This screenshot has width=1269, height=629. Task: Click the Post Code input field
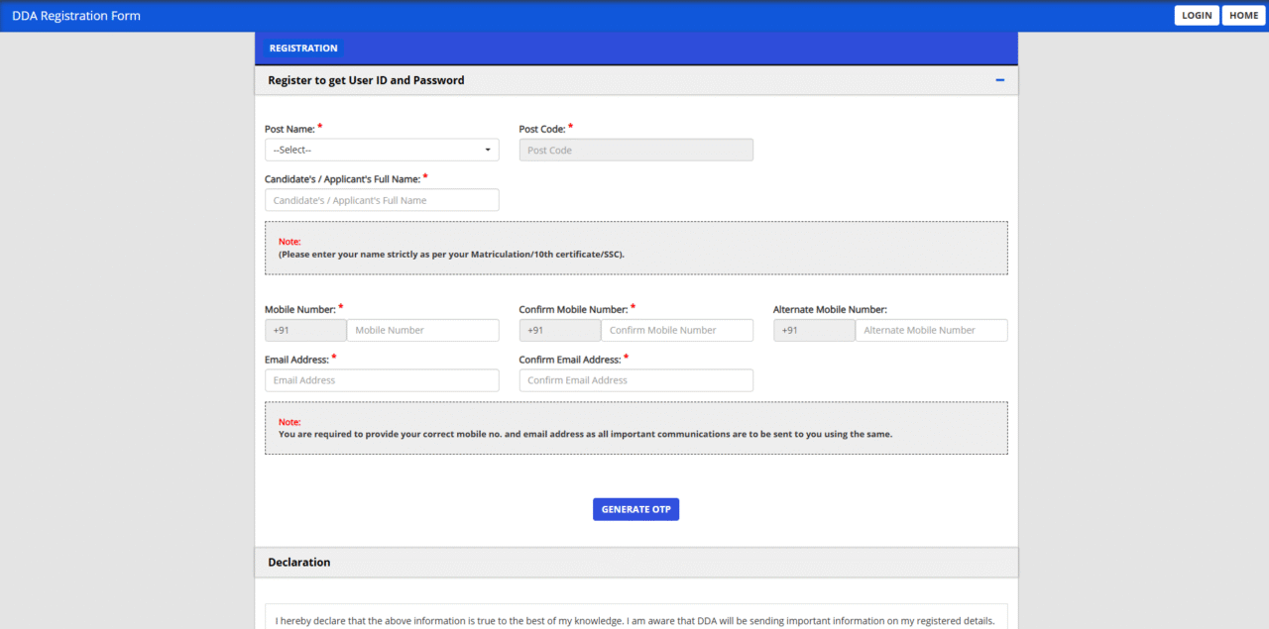[635, 149]
